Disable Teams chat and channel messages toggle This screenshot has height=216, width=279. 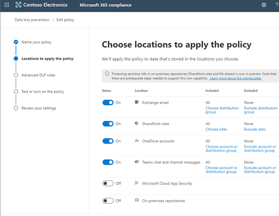[108, 162]
